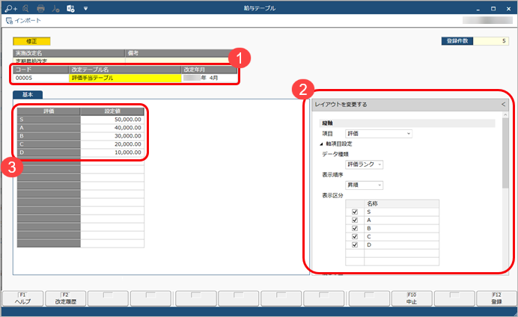The image size is (518, 317).
Task: Select the 基本 tab
Action: (x=28, y=95)
